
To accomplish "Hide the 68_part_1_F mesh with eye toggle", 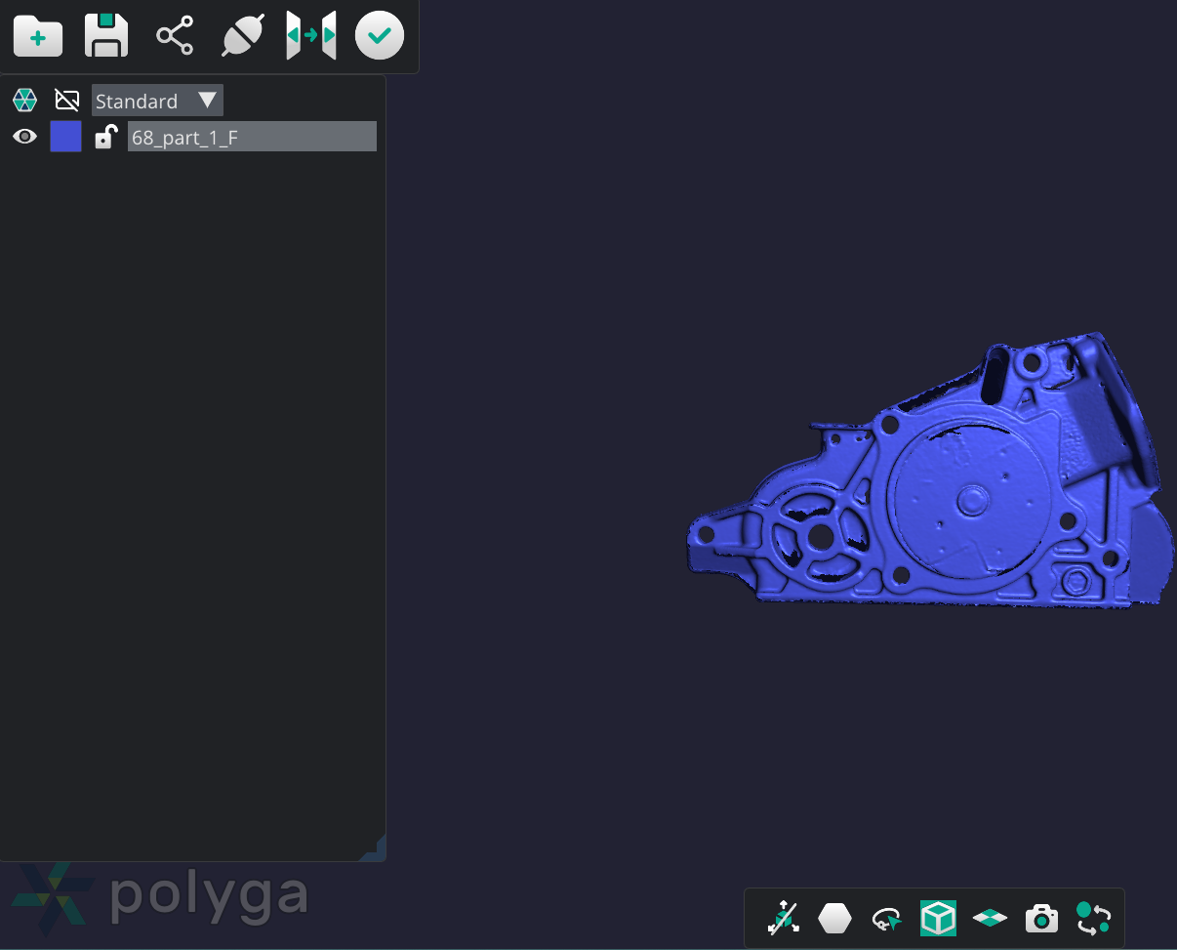I will click(x=24, y=137).
